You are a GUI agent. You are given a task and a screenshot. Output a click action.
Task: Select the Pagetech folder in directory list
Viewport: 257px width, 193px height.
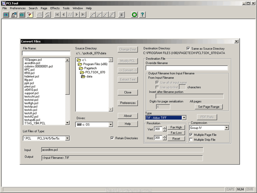(x=88, y=68)
